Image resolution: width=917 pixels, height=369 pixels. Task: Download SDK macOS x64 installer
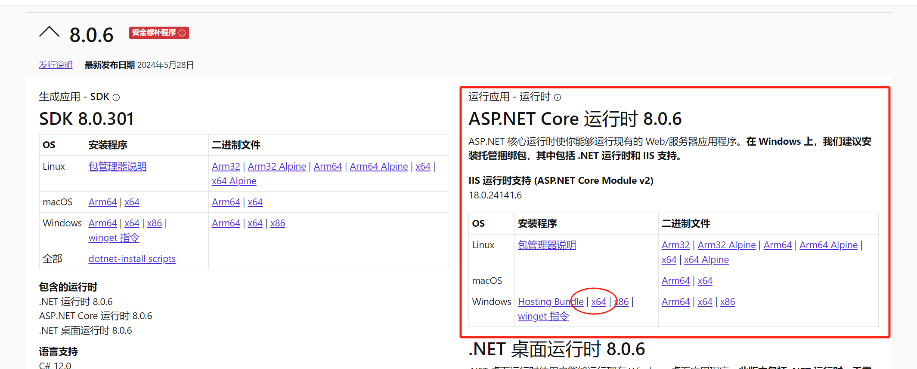132,202
